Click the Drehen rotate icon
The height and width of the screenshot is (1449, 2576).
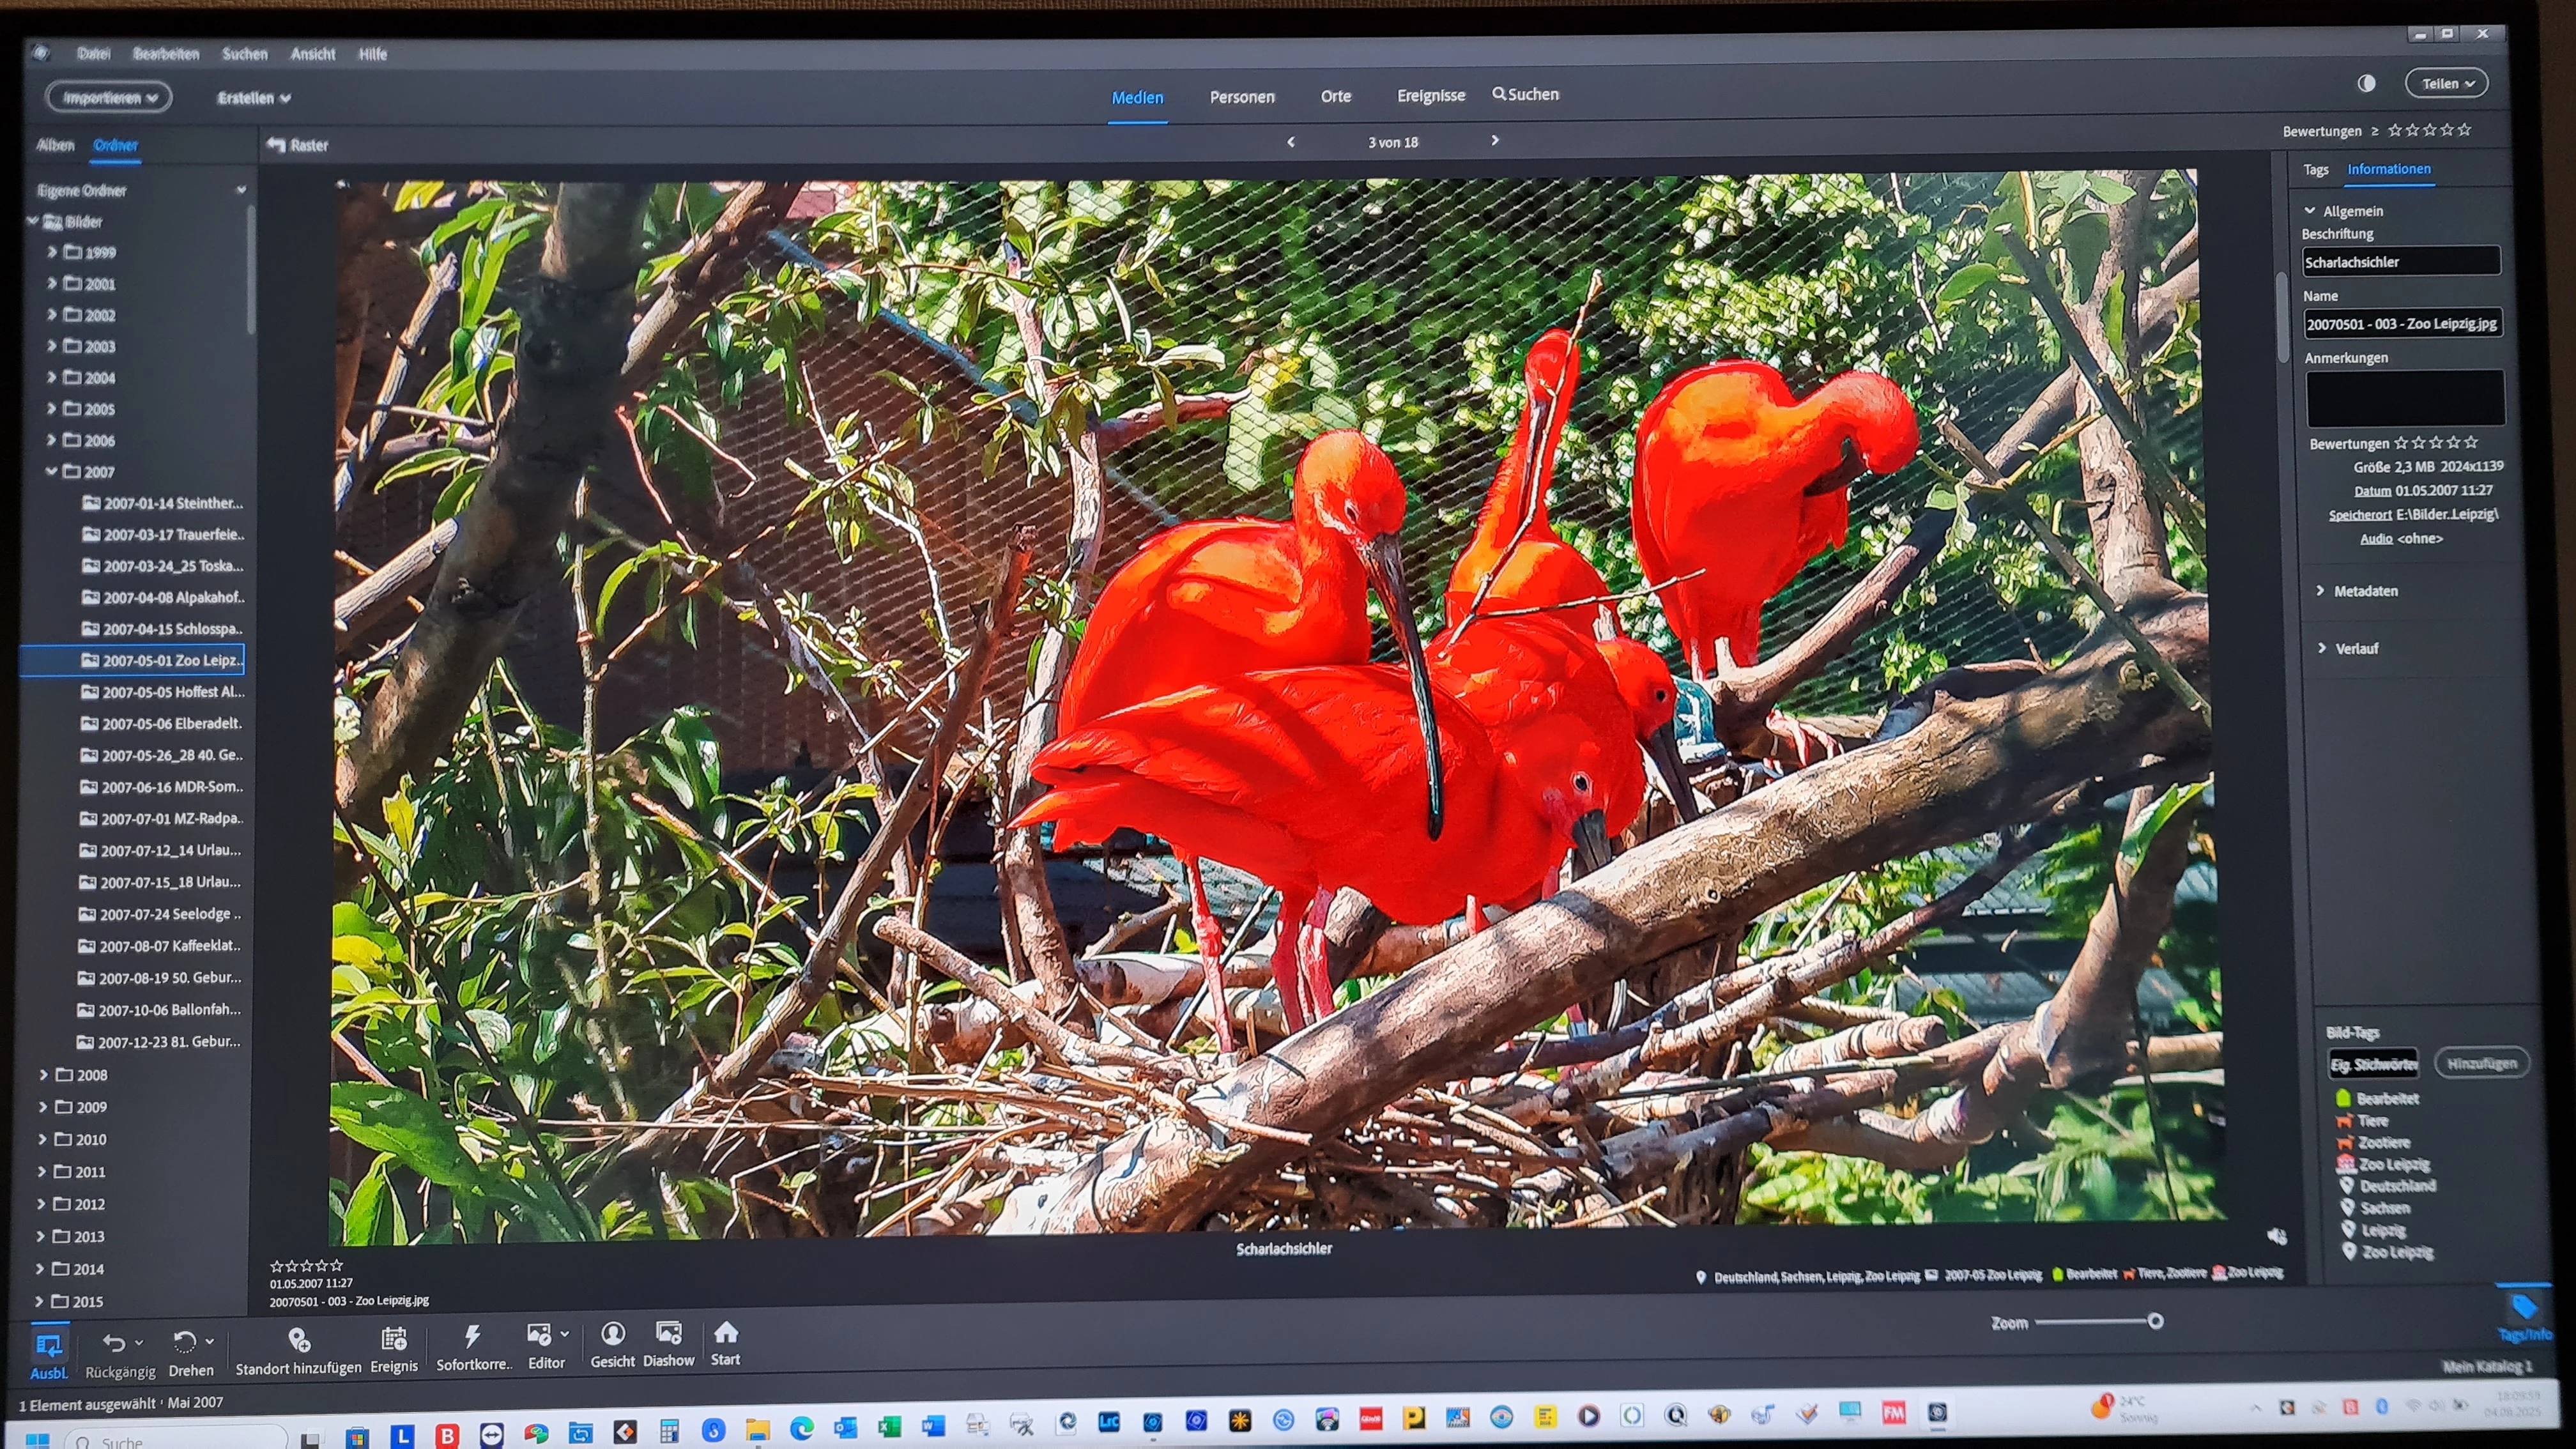184,1342
